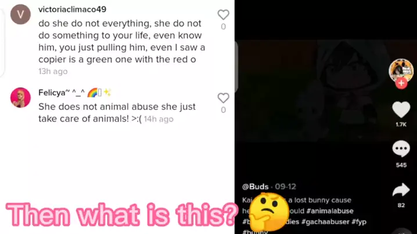Follow the creator with red plus button
The height and width of the screenshot is (234, 417).
(x=401, y=83)
